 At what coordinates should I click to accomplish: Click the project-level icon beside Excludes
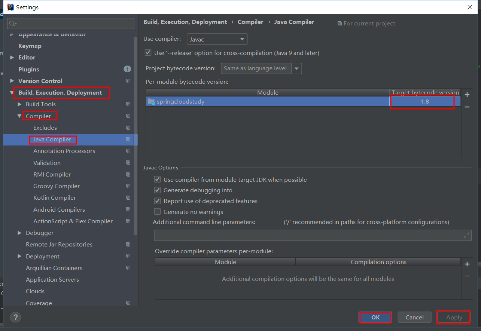tap(128, 128)
